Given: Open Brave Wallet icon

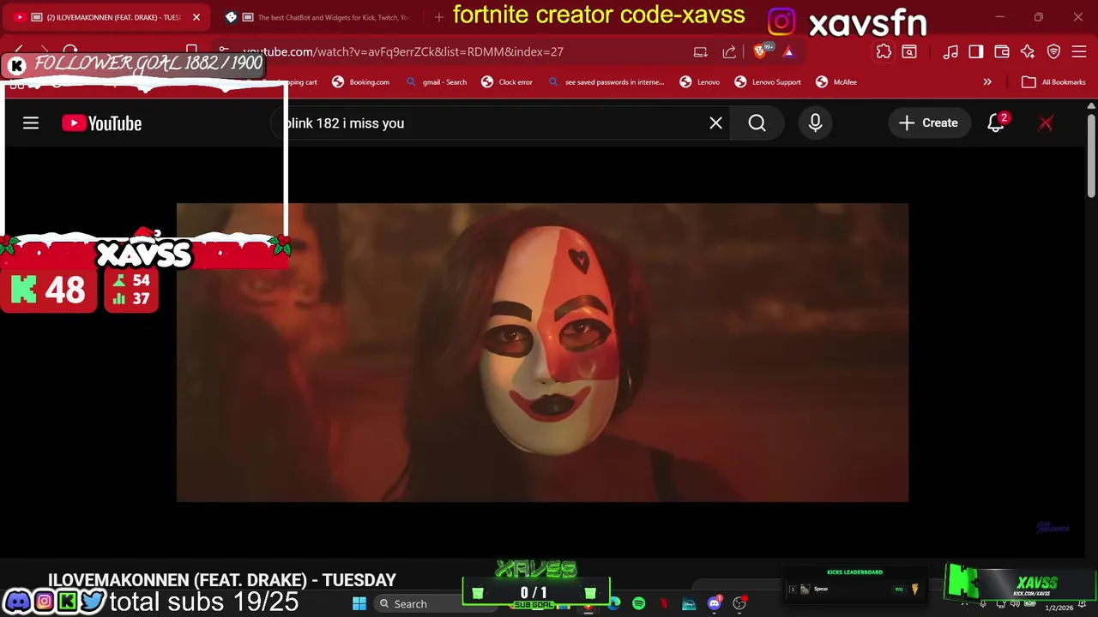Looking at the screenshot, I should [x=1002, y=52].
